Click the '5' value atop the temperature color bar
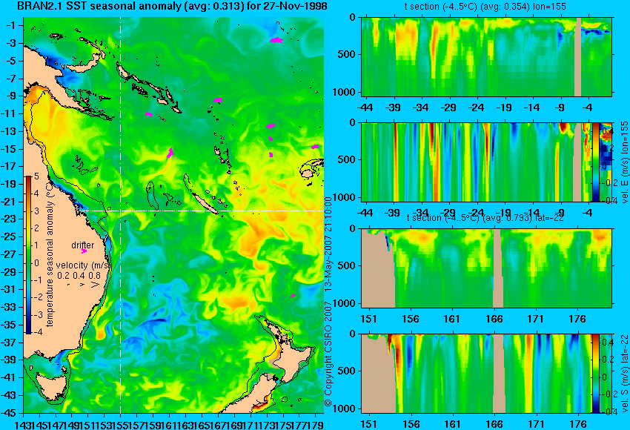The width and height of the screenshot is (630, 430). point(36,176)
